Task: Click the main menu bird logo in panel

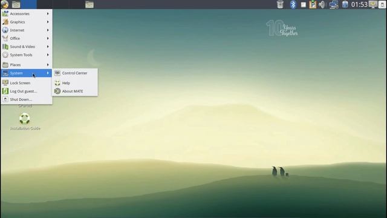Action: (x=4, y=4)
